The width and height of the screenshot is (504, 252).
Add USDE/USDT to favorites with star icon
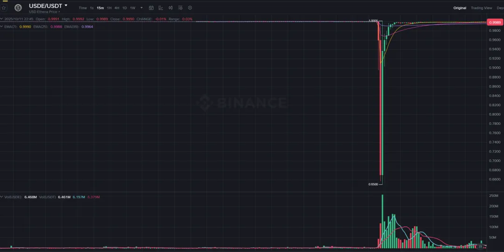click(x=4, y=8)
